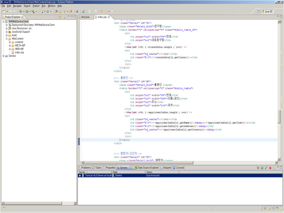The height and width of the screenshot is (213, 284).
Task: Start the server with green play icon
Action: [x=262, y=168]
